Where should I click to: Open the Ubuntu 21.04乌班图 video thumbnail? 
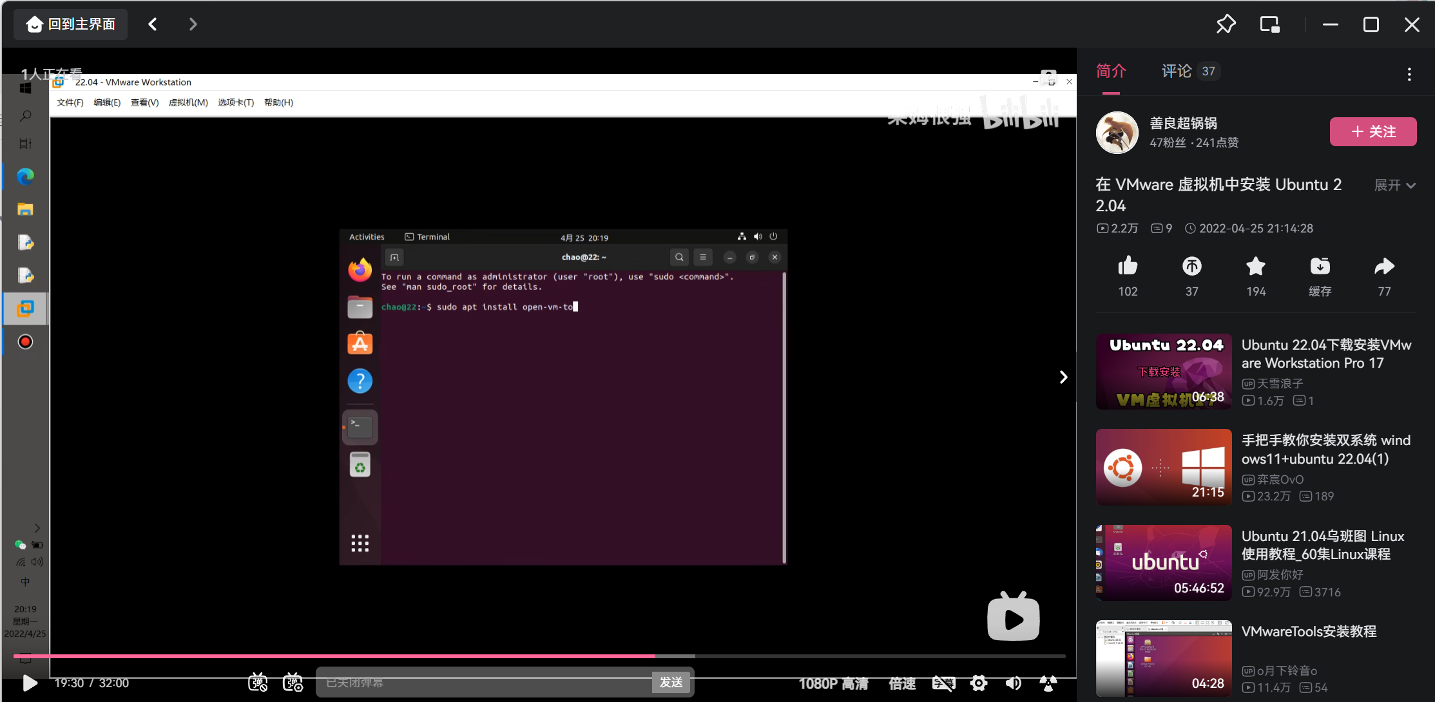coord(1164,563)
